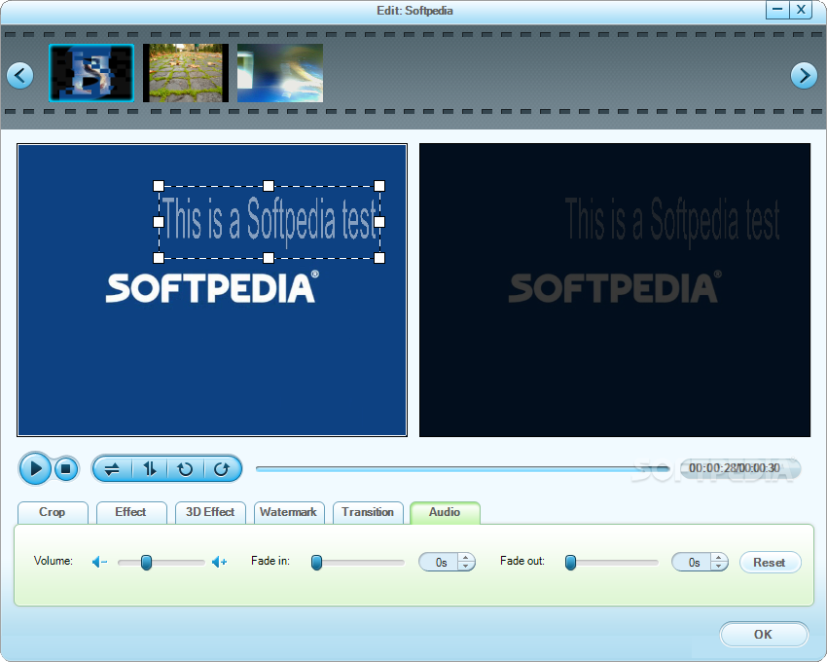Click the playback progress seek bar
Image resolution: width=827 pixels, height=662 pixels.
pos(463,469)
